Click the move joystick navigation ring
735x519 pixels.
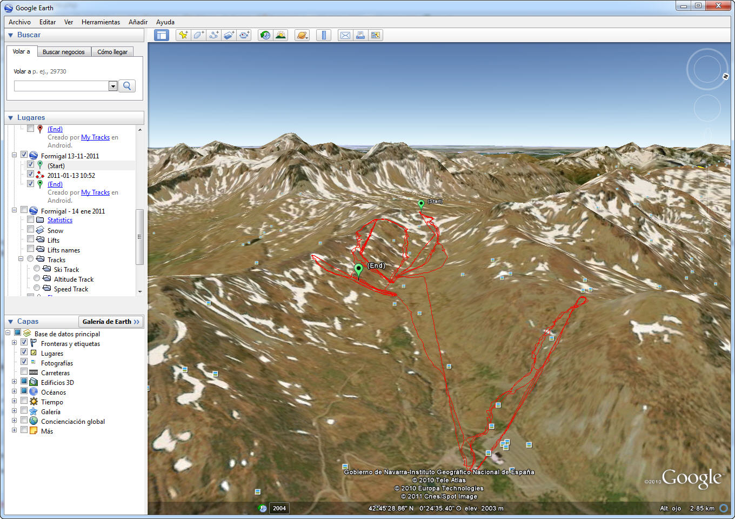pos(707,108)
